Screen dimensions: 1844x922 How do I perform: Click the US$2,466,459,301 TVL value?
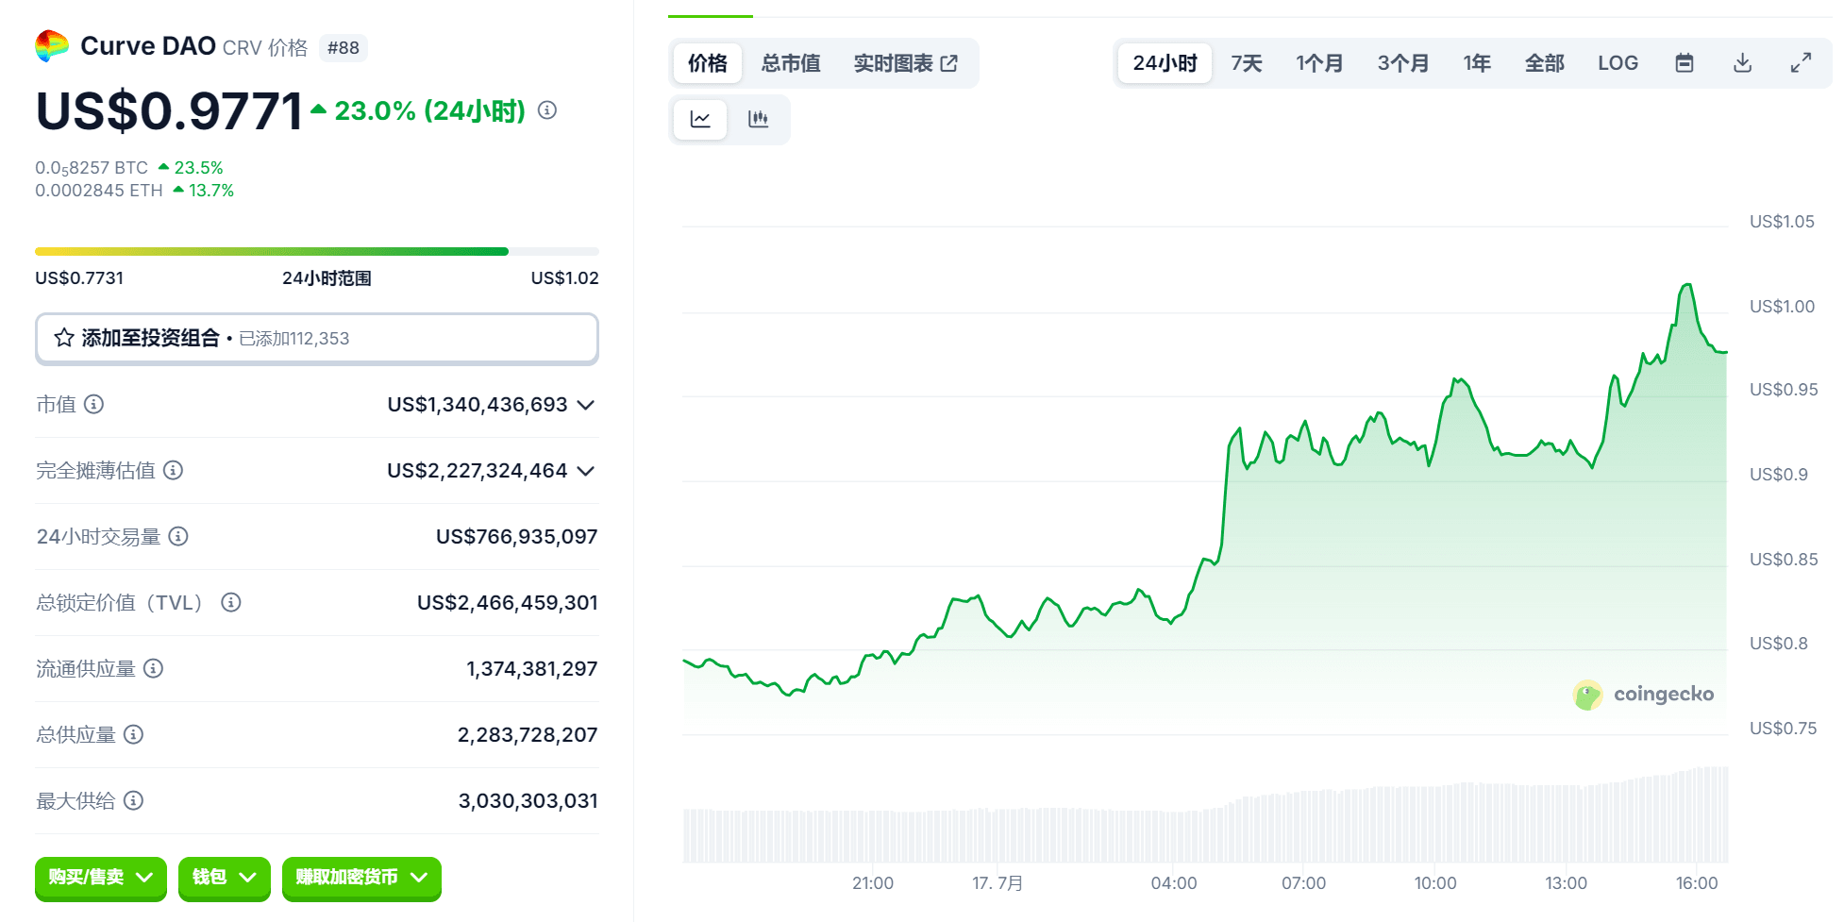click(x=508, y=603)
